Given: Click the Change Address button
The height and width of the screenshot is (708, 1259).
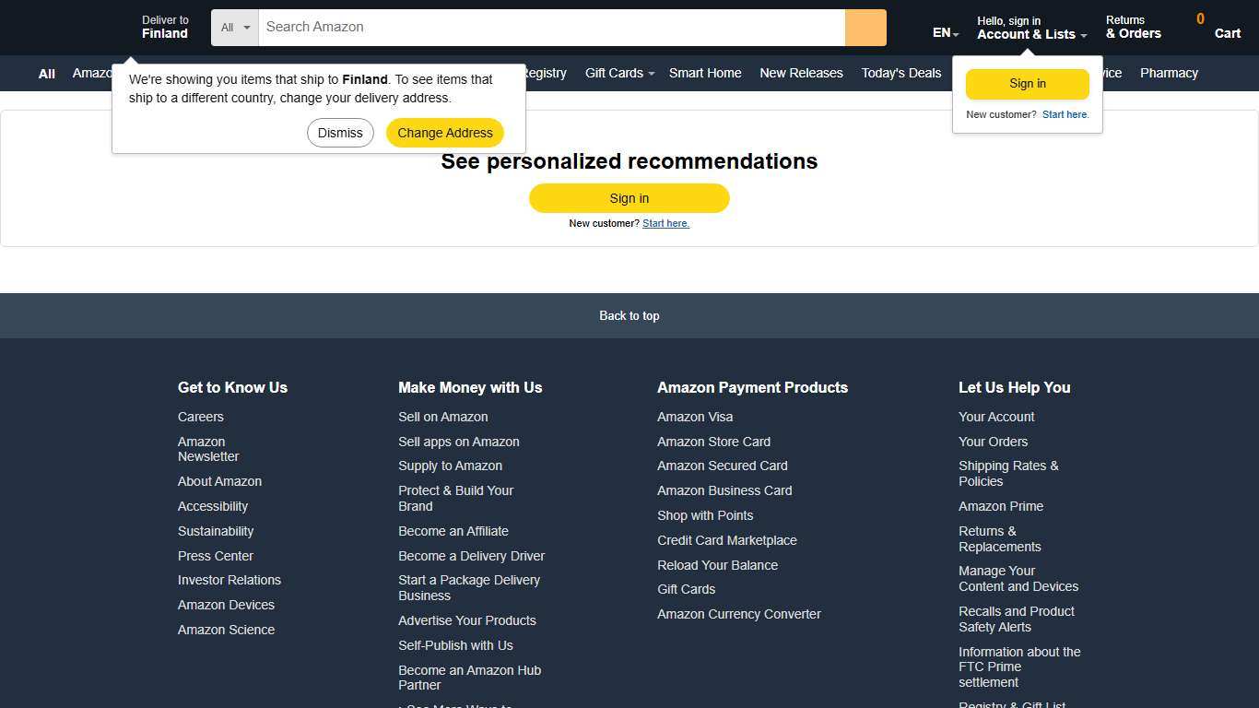Looking at the screenshot, I should tap(445, 133).
